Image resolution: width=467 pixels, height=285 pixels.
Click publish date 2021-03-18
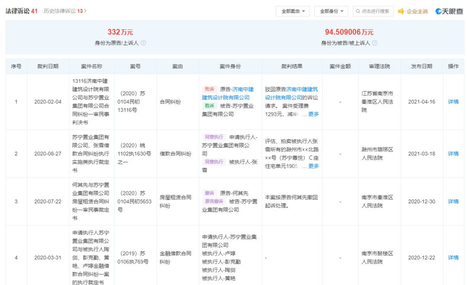tap(422, 154)
